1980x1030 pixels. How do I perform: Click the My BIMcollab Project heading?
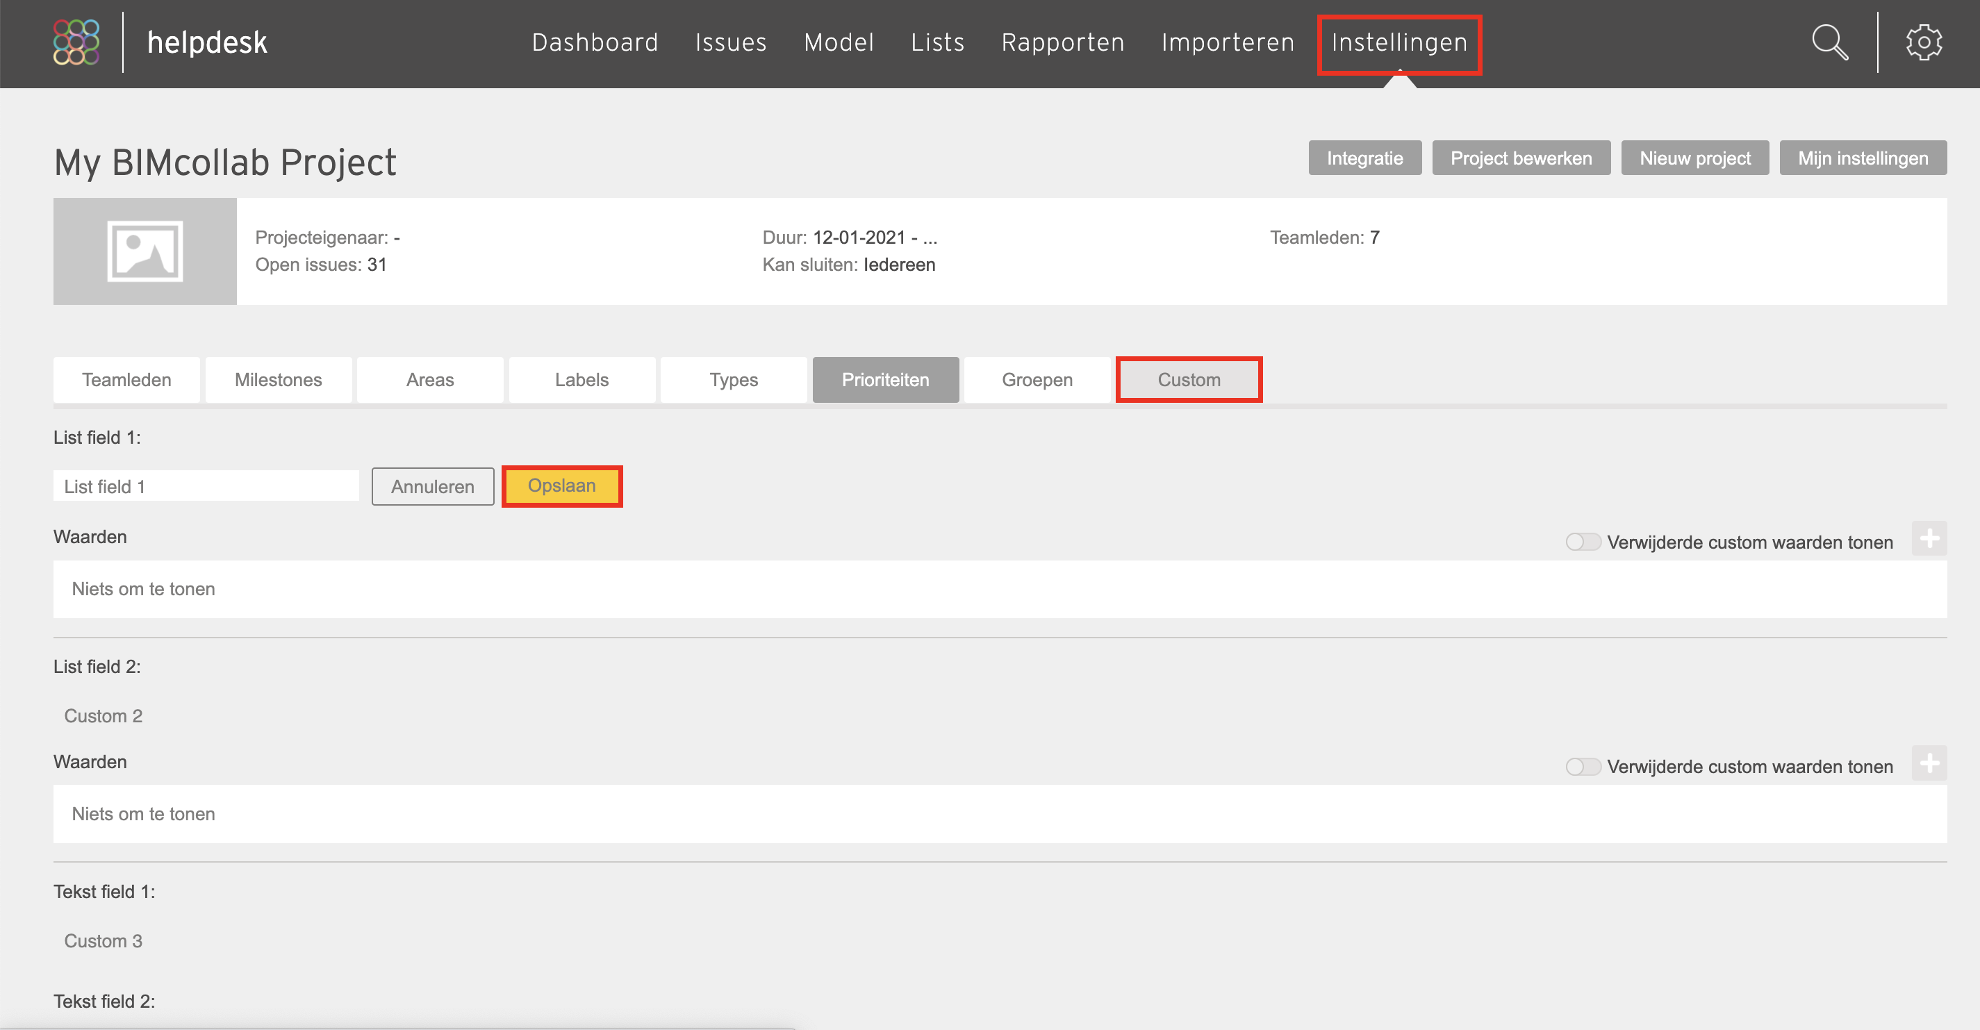pos(225,163)
